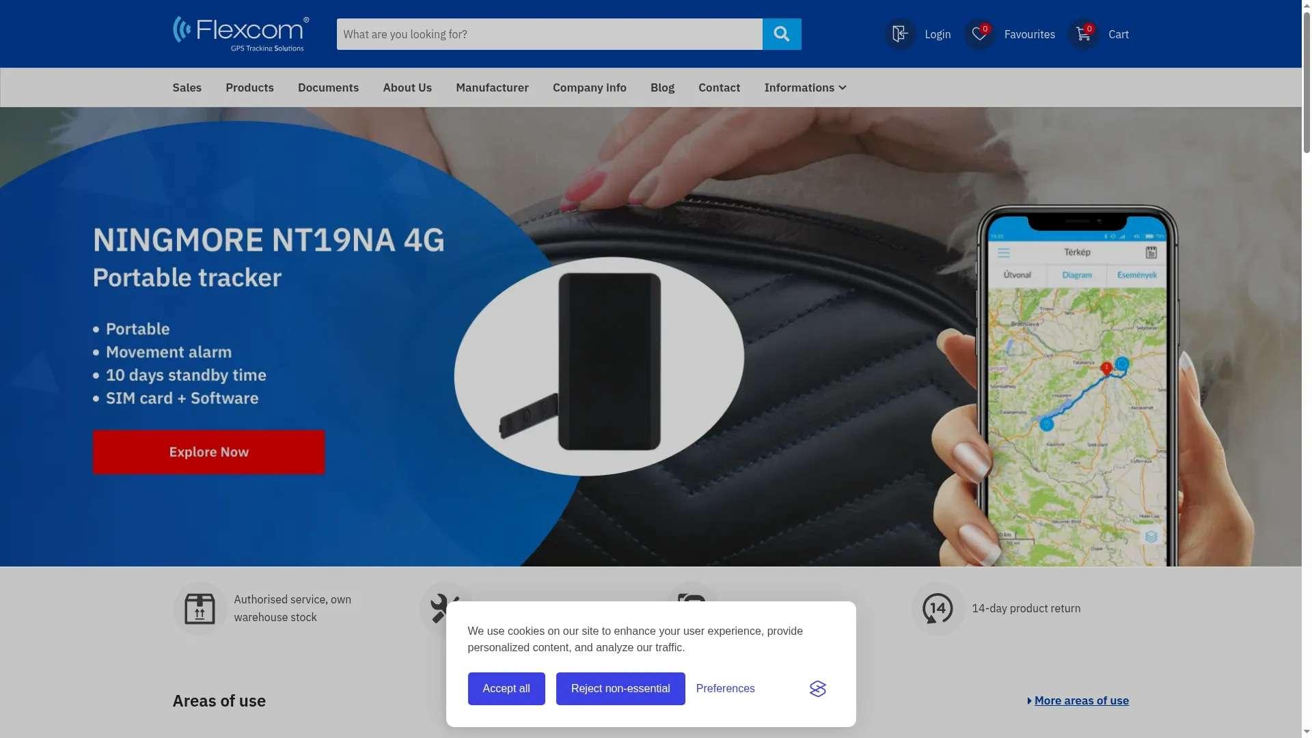The width and height of the screenshot is (1312, 738).
Task: Click the NINGMORE NT19NA 4G banner heading
Action: (269, 240)
